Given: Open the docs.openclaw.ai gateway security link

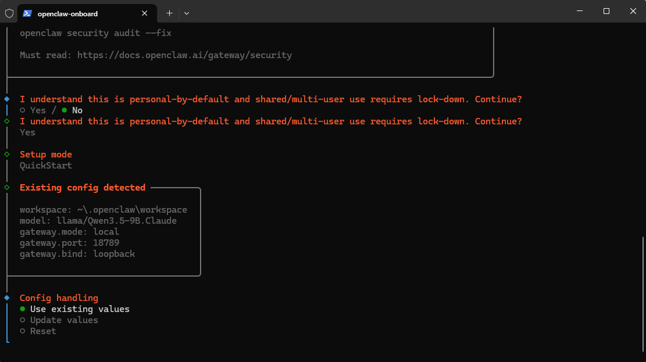Looking at the screenshot, I should click(x=184, y=55).
